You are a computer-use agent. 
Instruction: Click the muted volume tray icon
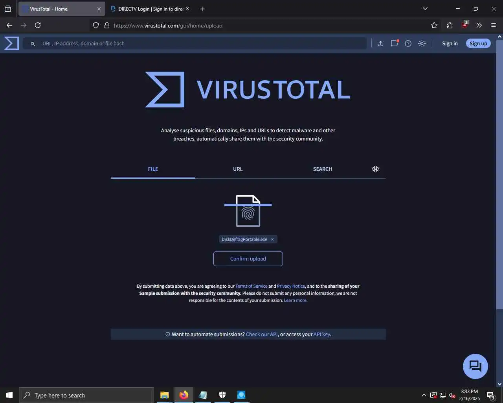452,395
